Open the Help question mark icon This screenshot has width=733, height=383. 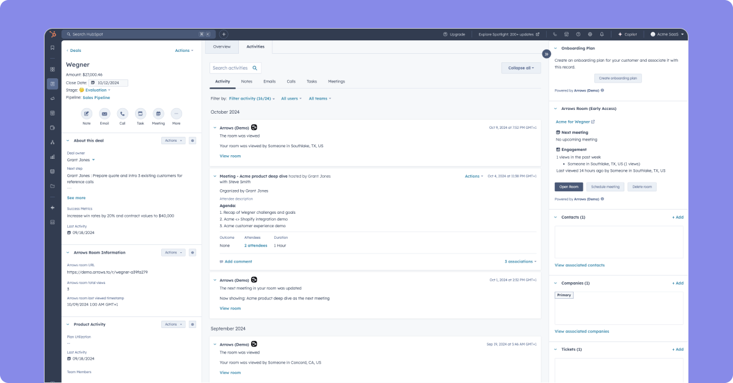[578, 34]
